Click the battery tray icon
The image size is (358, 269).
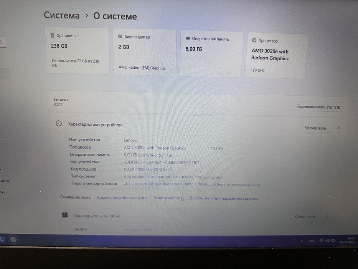tap(333, 241)
